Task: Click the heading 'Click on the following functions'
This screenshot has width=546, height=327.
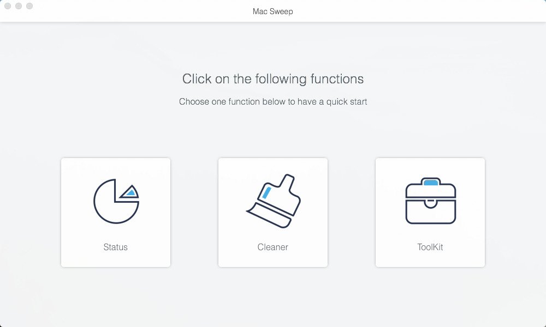Action: 273,79
